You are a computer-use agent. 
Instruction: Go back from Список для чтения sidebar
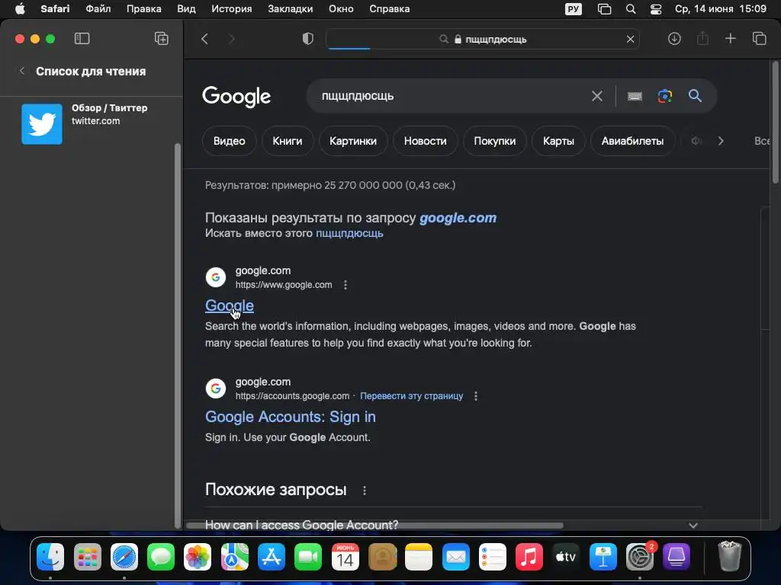click(x=22, y=71)
